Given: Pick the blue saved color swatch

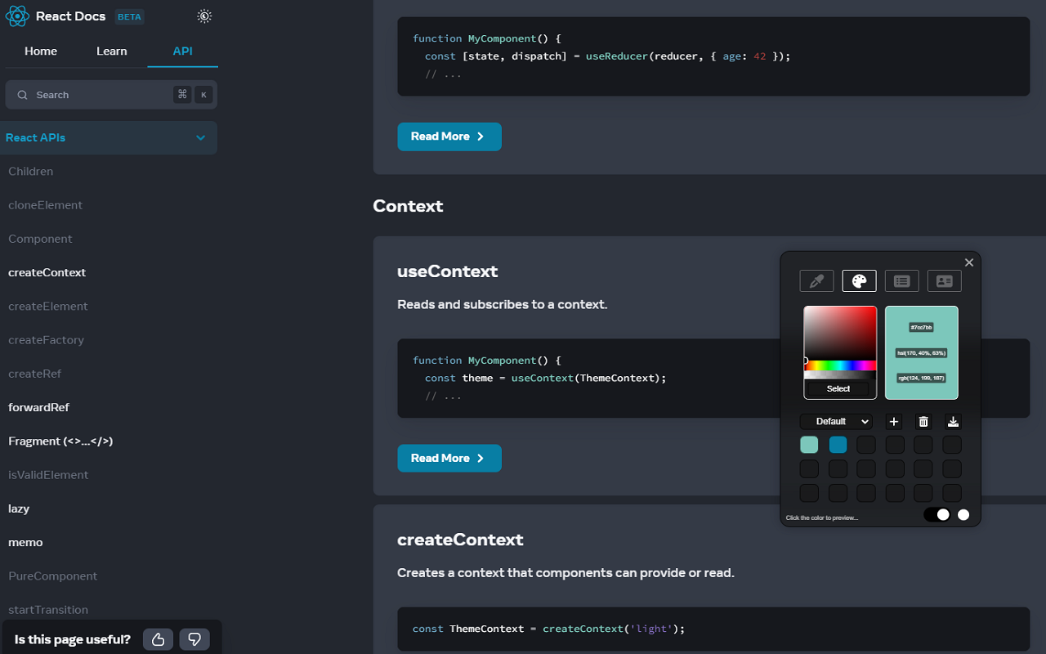Looking at the screenshot, I should [x=838, y=445].
